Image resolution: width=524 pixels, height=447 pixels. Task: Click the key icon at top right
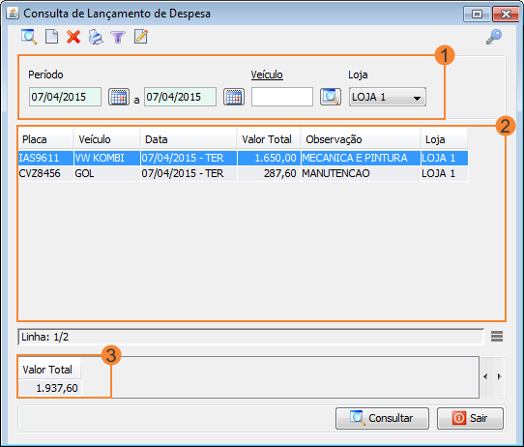click(x=494, y=37)
